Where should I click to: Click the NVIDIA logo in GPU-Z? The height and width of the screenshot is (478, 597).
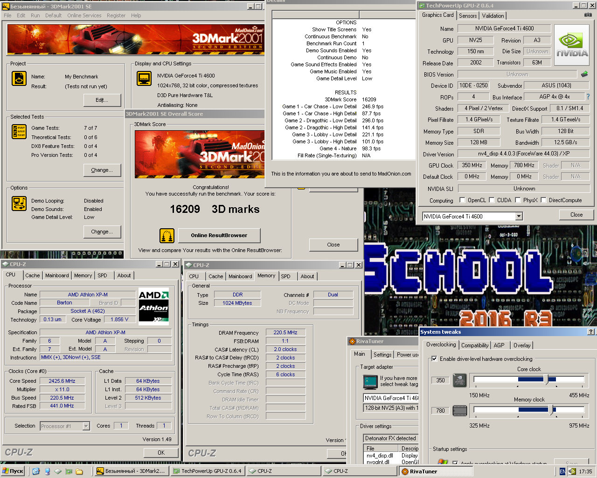572,45
